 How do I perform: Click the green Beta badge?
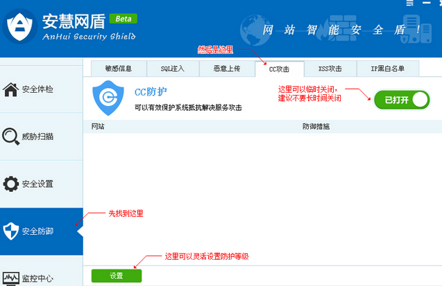124,19
